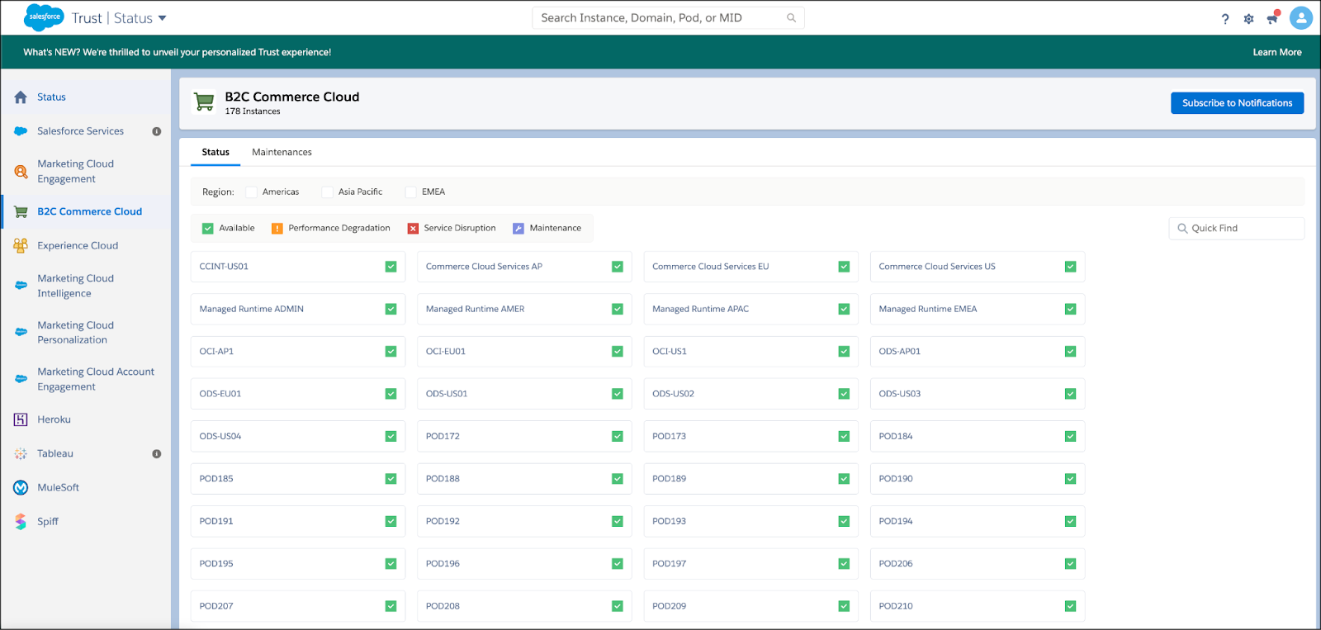Open the ODS-EU01 instance card

(x=298, y=394)
